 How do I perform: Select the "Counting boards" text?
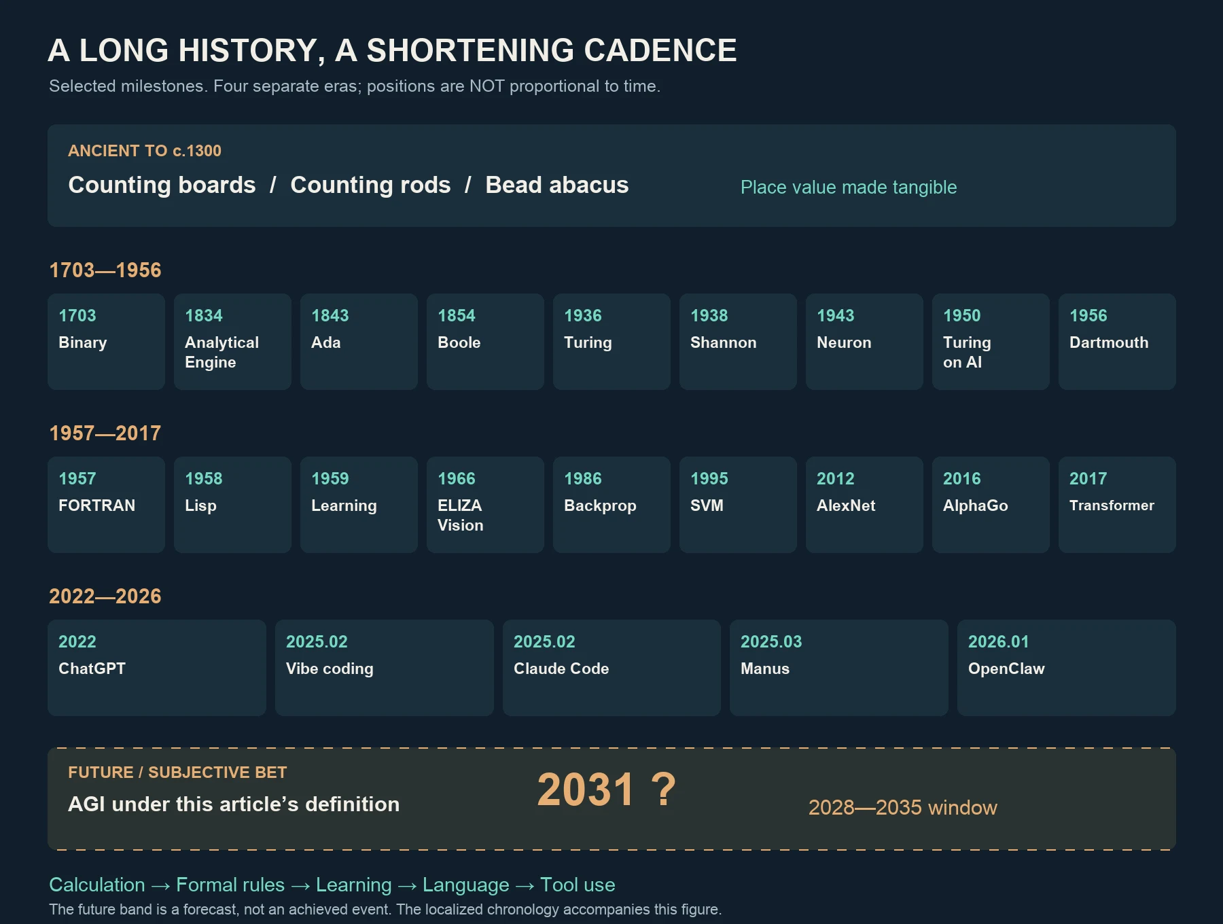162,185
